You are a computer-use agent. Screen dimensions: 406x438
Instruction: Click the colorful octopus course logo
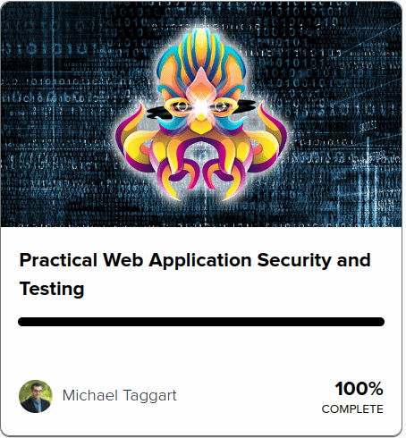coord(201,114)
